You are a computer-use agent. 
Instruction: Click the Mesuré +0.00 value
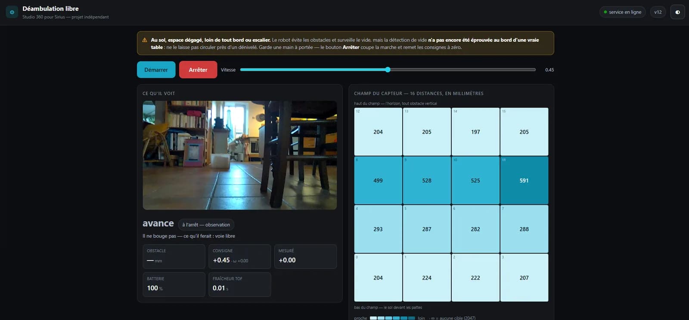(287, 260)
